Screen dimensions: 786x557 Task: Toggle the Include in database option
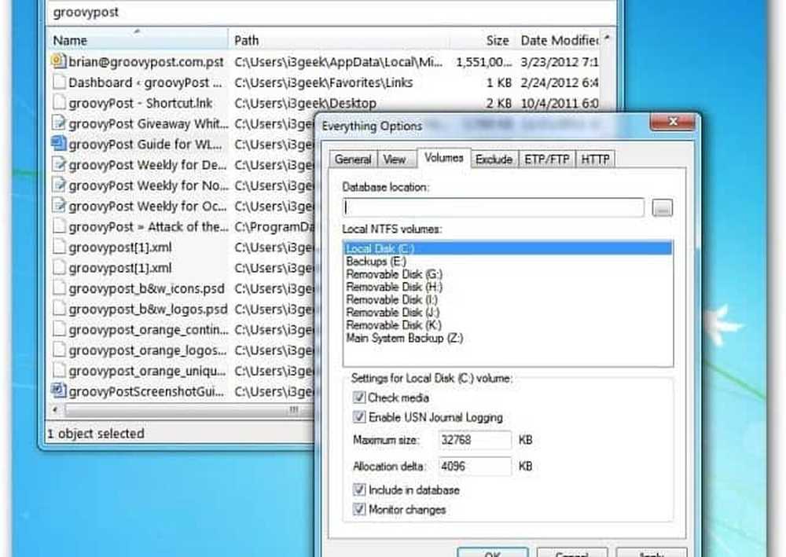coord(360,490)
